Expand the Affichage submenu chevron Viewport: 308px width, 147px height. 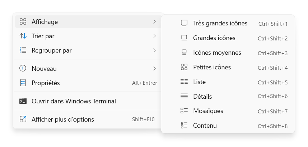155,21
